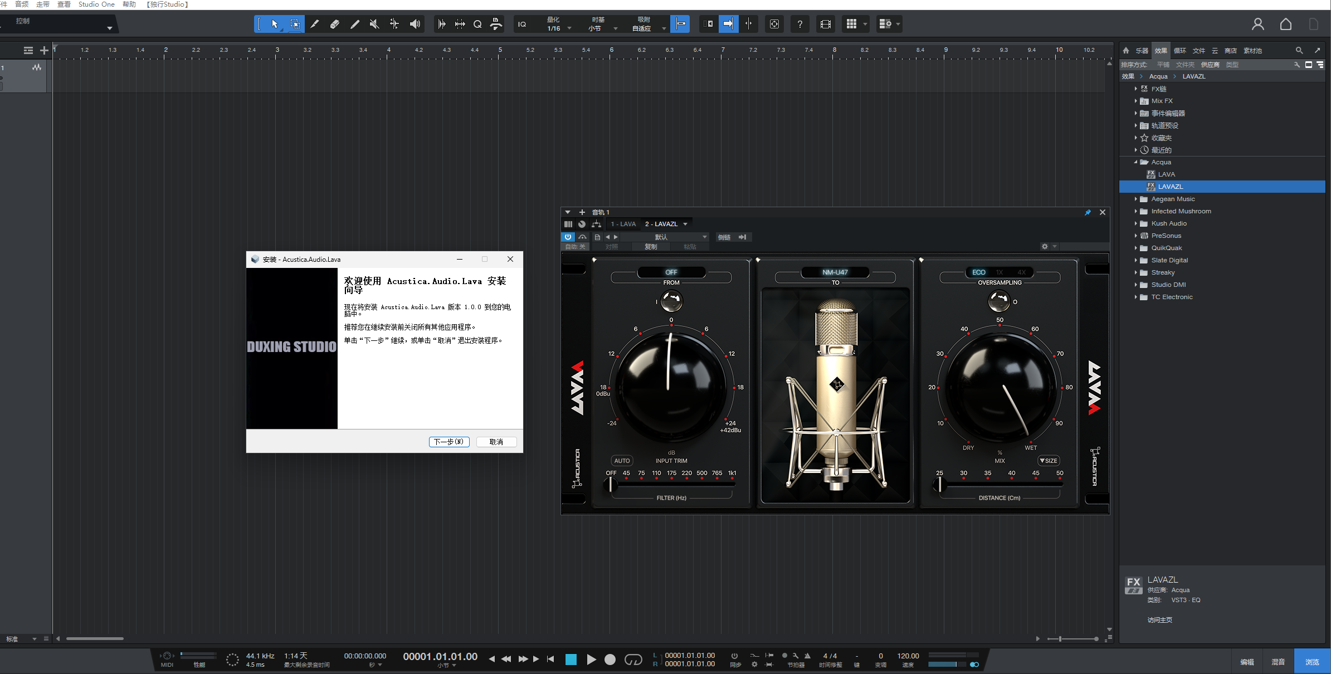This screenshot has width=1331, height=674.
Task: Open the 2 - LAVAZL tab dropdown arrow
Action: (685, 224)
